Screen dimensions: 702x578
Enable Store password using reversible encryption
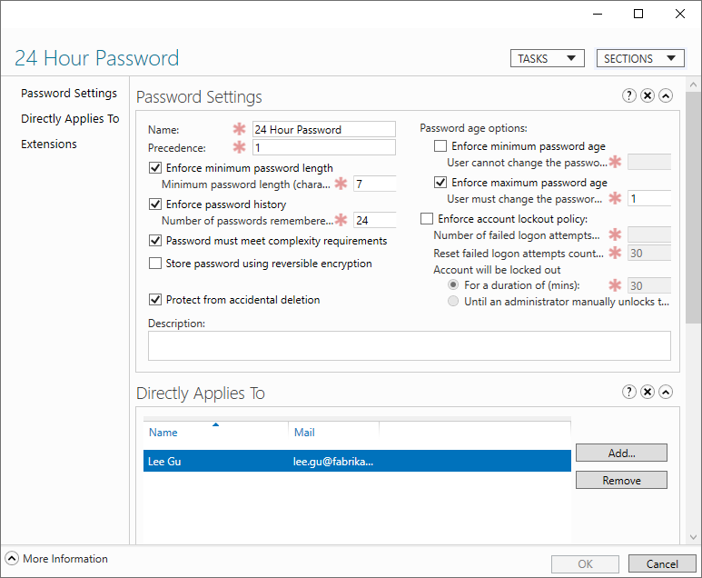pyautogui.click(x=154, y=264)
